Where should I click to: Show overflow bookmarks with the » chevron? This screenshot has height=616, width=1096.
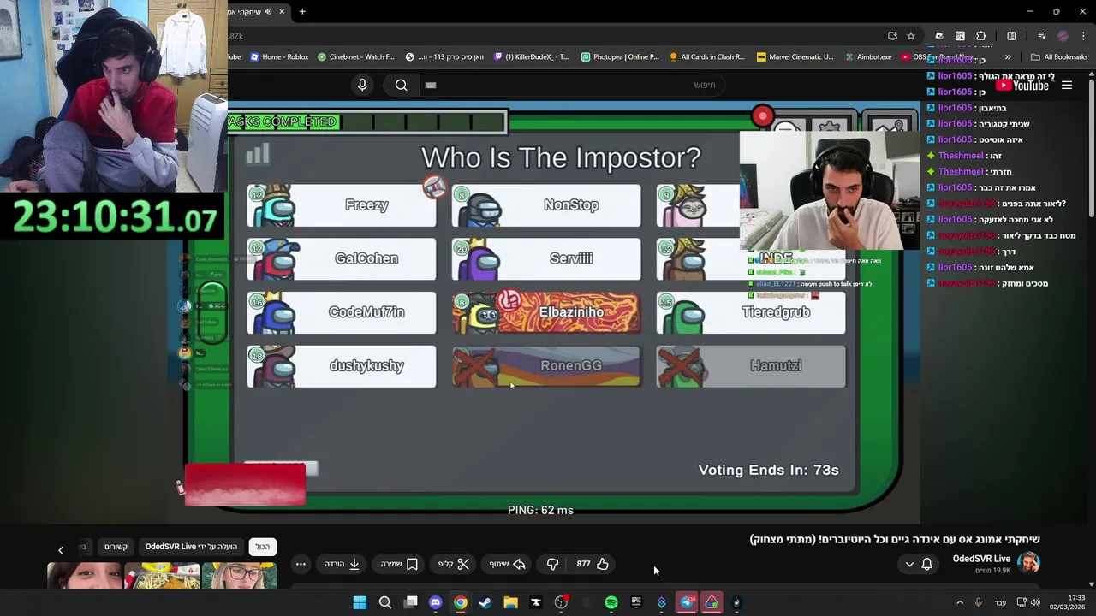[x=1008, y=57]
